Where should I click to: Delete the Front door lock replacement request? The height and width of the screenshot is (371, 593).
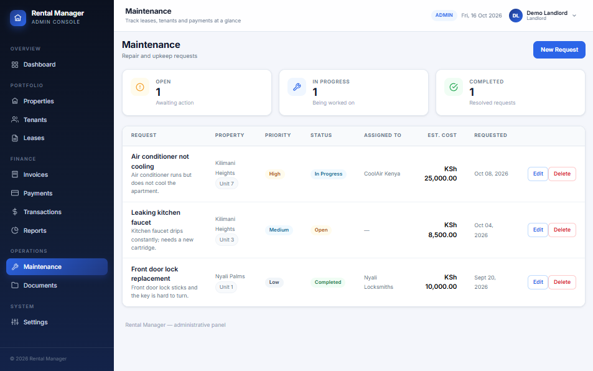point(562,282)
